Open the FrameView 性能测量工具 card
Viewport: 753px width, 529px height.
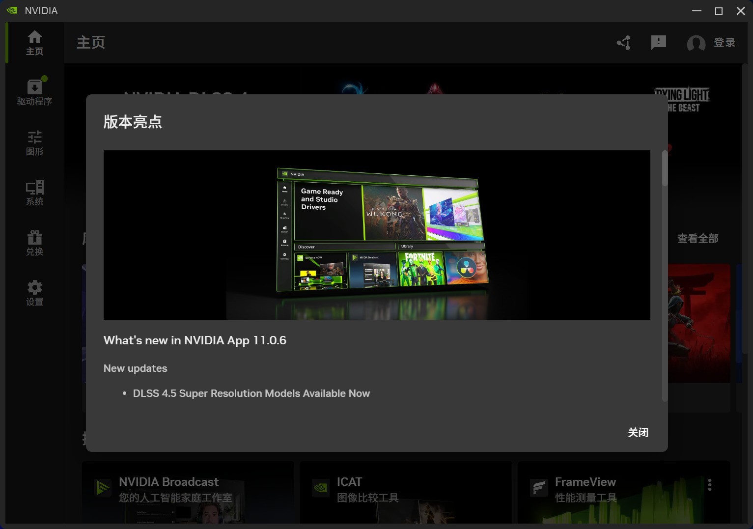(624, 492)
